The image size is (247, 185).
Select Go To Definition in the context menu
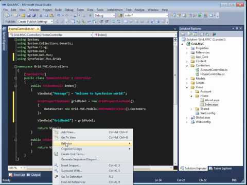[x=93, y=177]
